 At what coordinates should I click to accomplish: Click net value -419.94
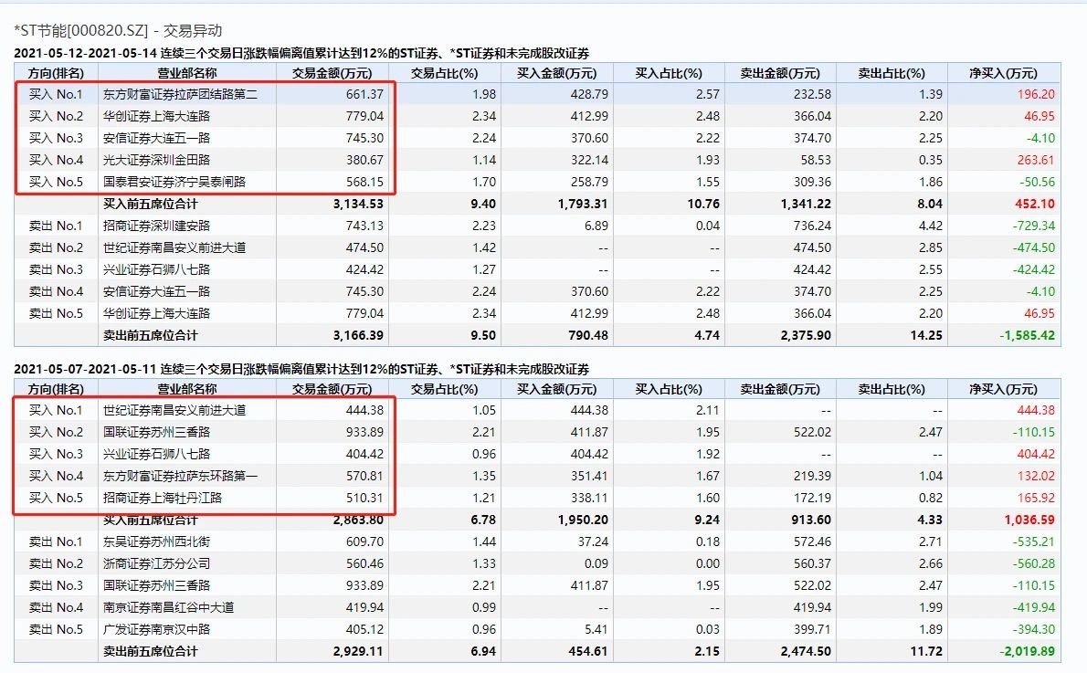pyautogui.click(x=1034, y=608)
